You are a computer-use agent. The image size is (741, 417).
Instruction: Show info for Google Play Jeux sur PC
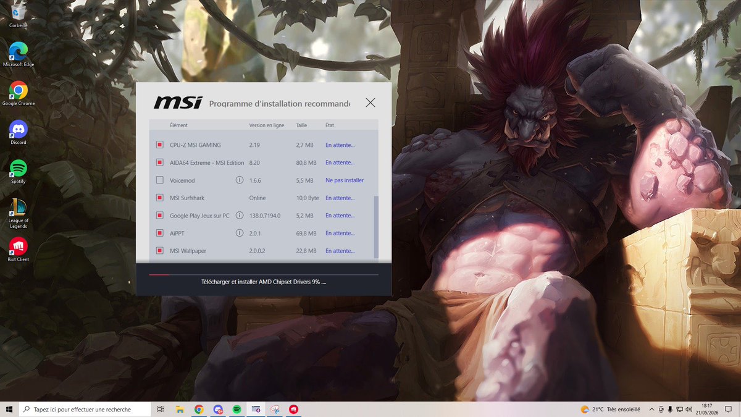[239, 216]
